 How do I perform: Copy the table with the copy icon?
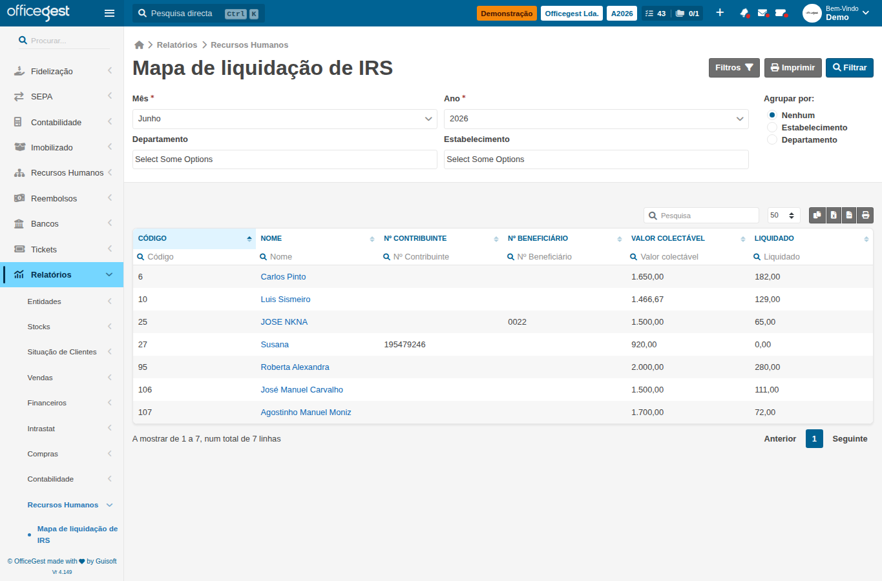[817, 216]
